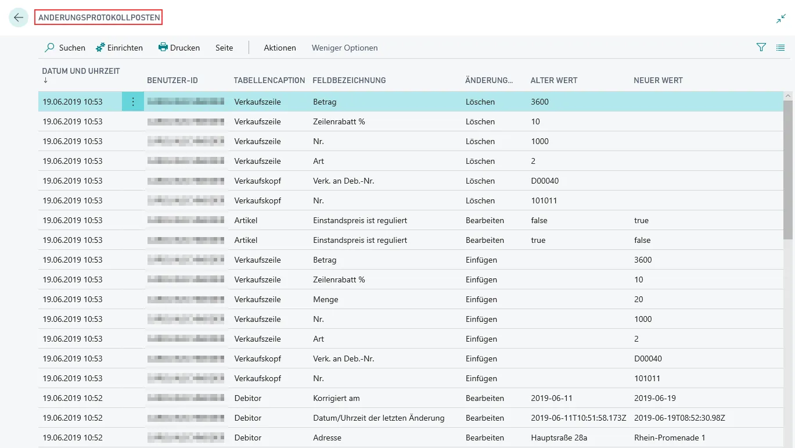Click Verk. an Deb.-Nr. in Löschen row
The image size is (795, 448).
343,181
